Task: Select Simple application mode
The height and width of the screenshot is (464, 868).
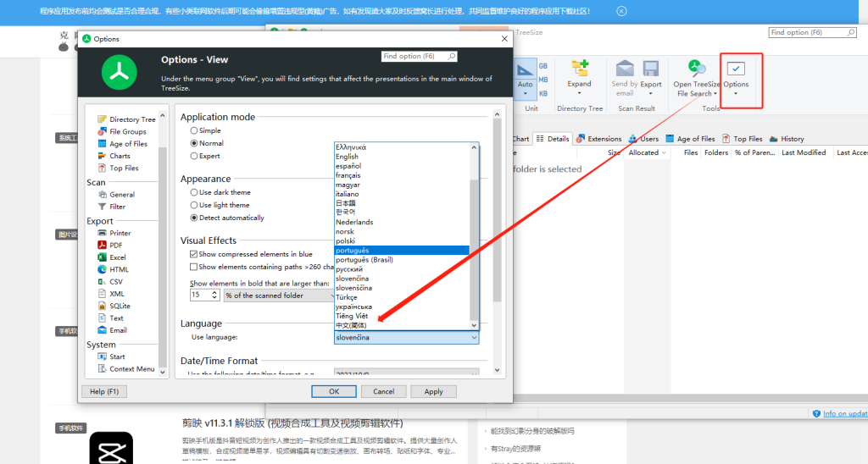Action: click(x=194, y=130)
